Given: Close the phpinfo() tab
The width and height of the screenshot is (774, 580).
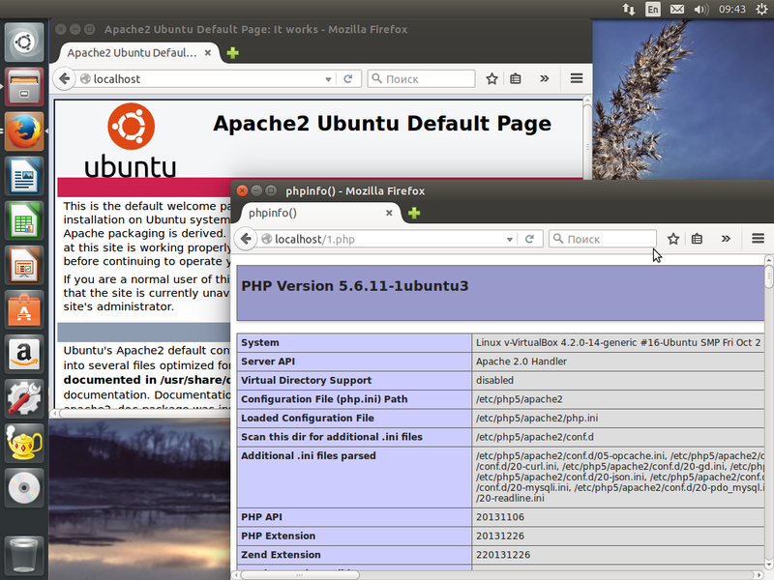Looking at the screenshot, I should pos(389,213).
